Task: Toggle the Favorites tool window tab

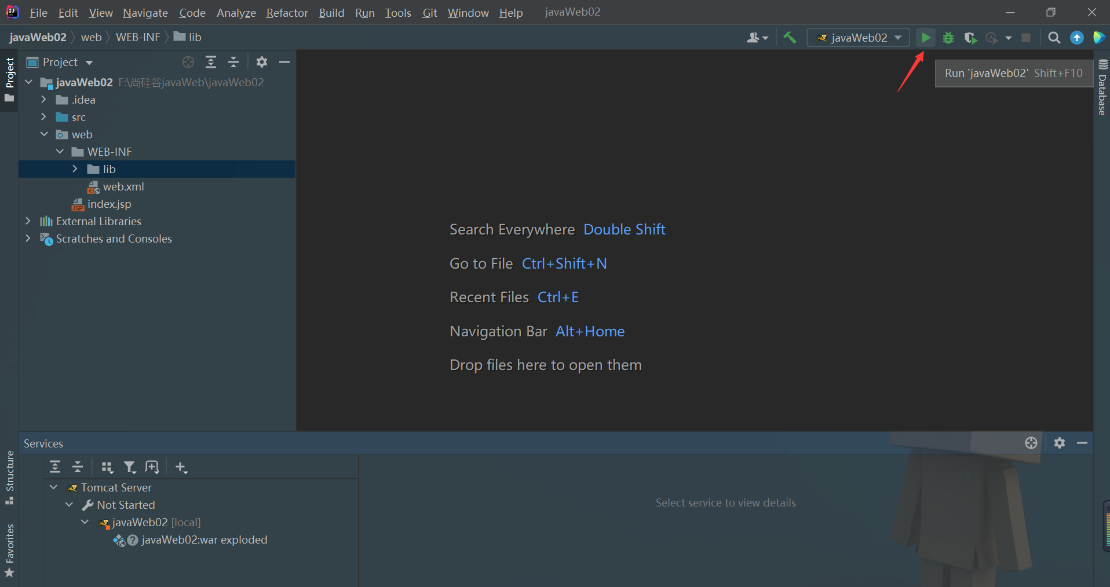Action: (9, 551)
